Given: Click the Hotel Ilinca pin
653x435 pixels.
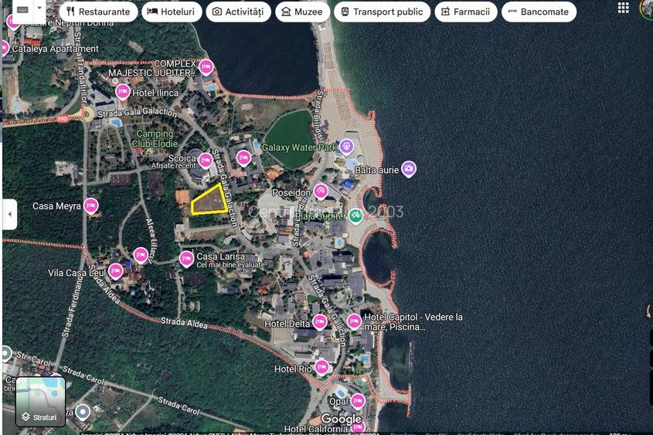Looking at the screenshot, I should coord(122,92).
